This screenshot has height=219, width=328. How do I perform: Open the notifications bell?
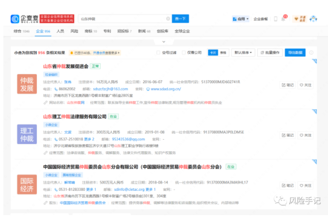coord(283,19)
